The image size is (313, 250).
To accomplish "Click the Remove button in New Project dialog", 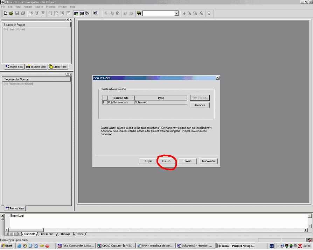I will tap(200, 105).
